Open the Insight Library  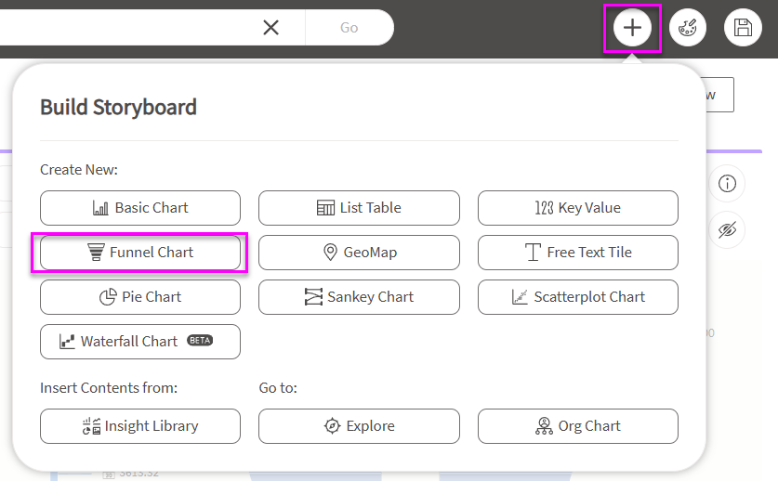point(140,426)
